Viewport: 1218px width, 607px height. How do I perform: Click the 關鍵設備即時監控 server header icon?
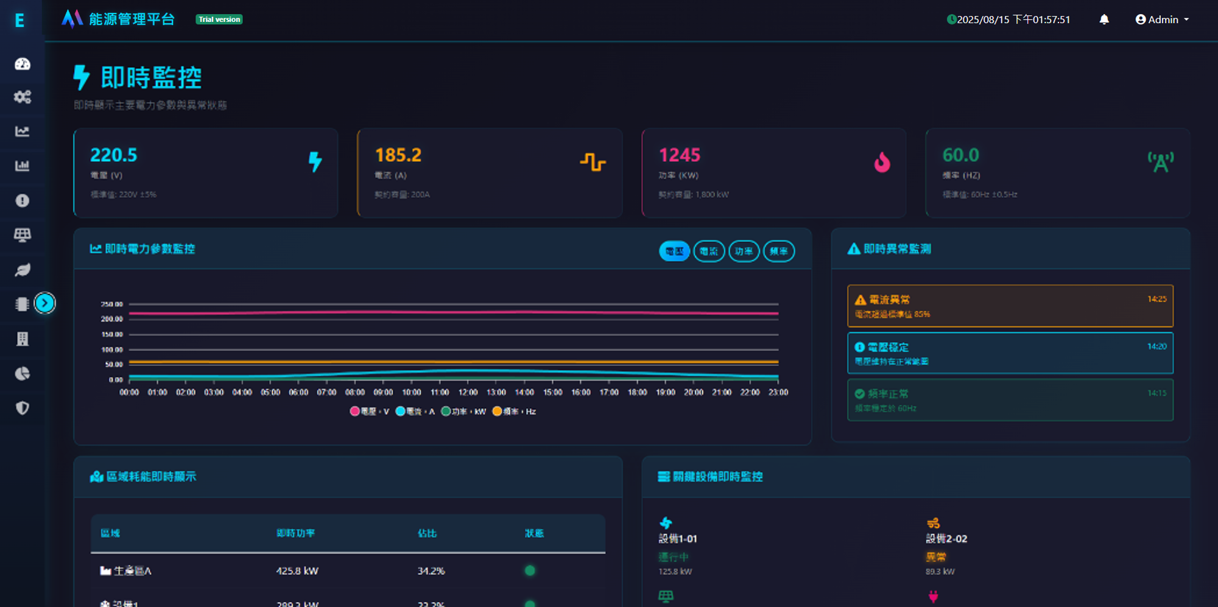point(664,477)
